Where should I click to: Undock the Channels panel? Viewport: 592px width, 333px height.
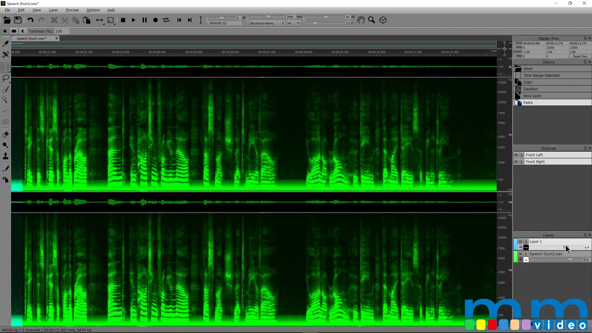pyautogui.click(x=585, y=148)
